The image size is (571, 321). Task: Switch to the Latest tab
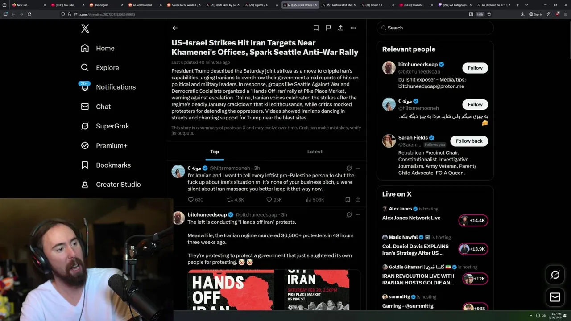coord(314,152)
